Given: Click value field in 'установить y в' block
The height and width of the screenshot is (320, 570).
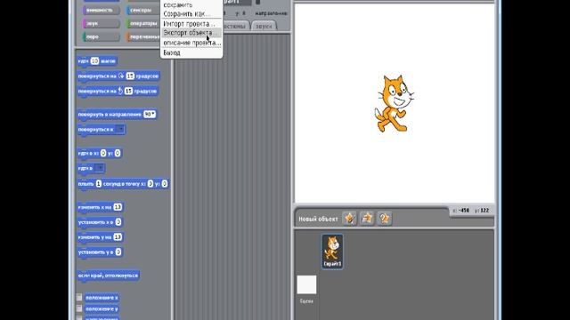Looking at the screenshot, I should (x=118, y=252).
